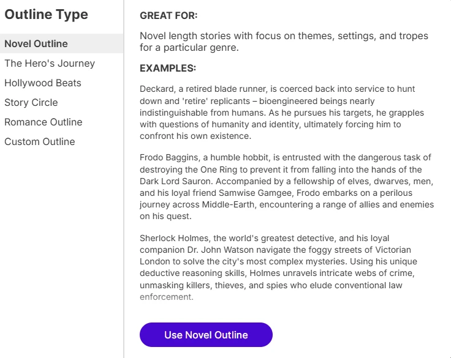Click the faded word 'enforcement.' at the bottom
Screen dimensions: 451x358
(166, 297)
